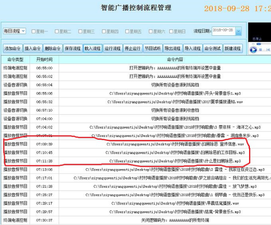Click the 命令类型 column header
This screenshot has width=271, height=225.
16,60
